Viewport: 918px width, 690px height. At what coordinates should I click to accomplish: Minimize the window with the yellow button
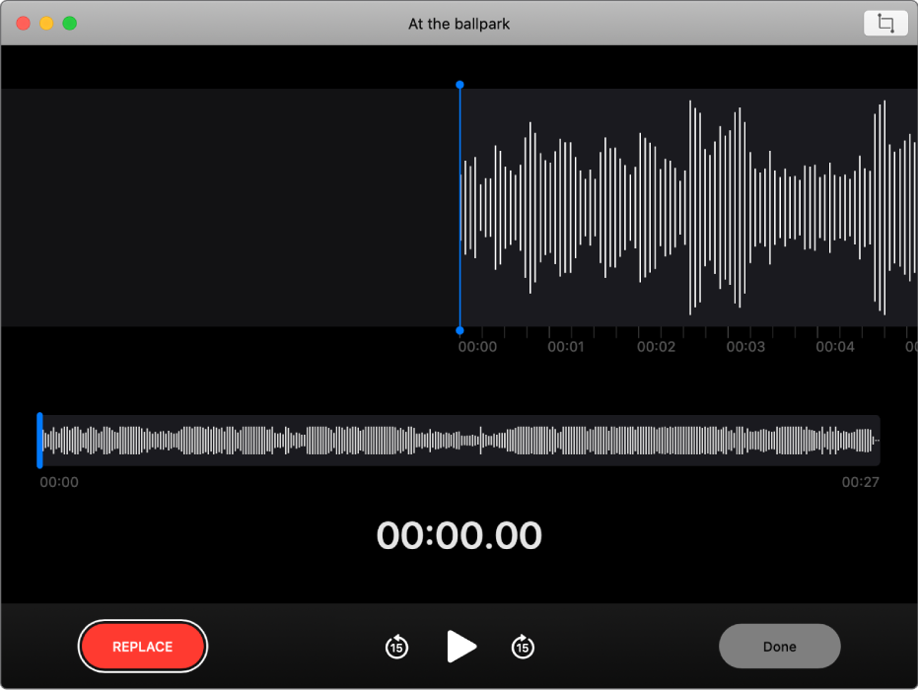pos(46,24)
